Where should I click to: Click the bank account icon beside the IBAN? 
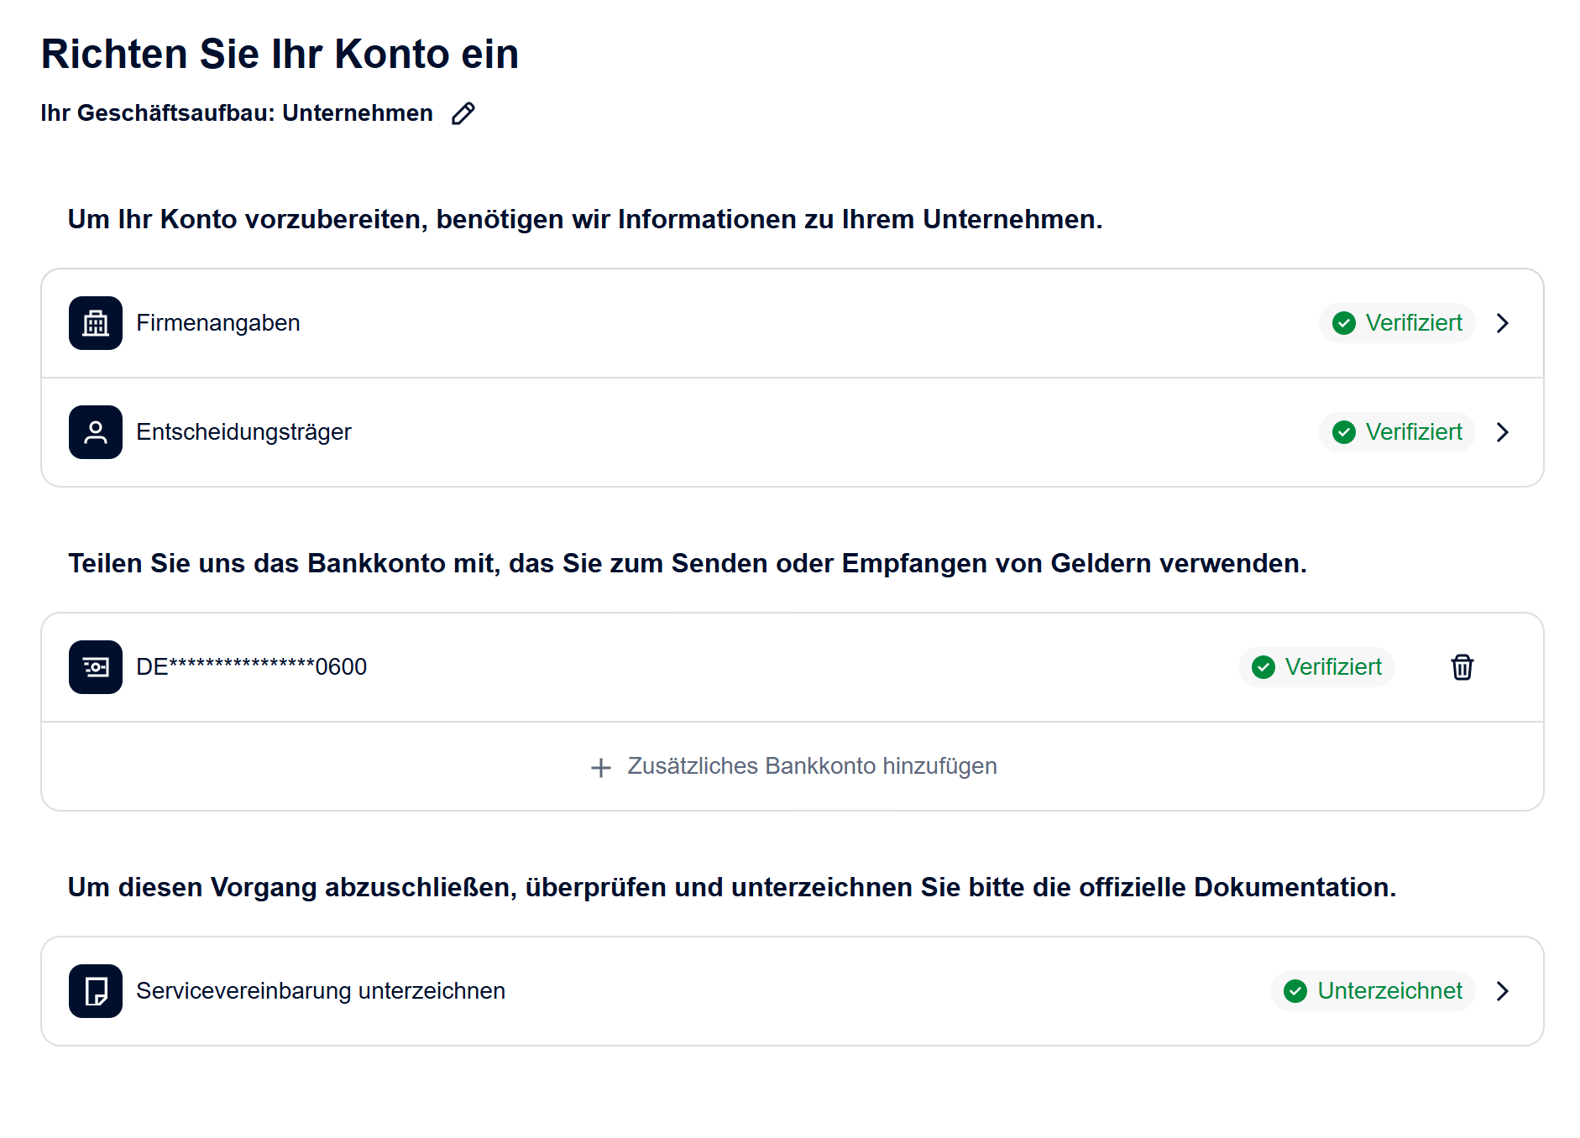[96, 667]
